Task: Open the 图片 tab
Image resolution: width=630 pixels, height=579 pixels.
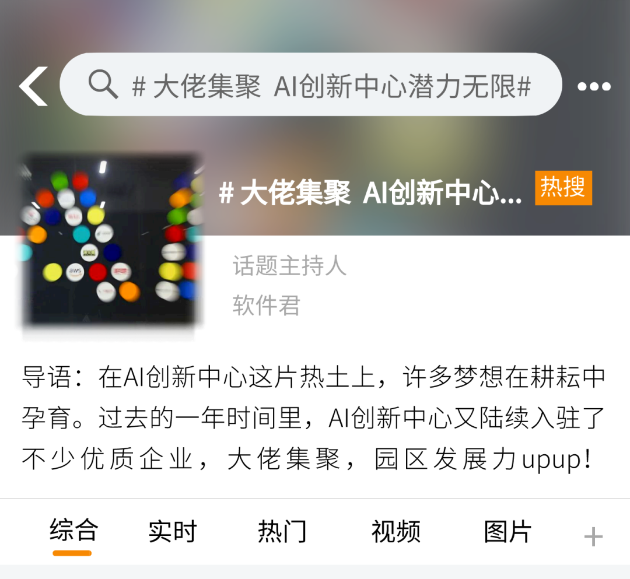Action: click(x=508, y=531)
